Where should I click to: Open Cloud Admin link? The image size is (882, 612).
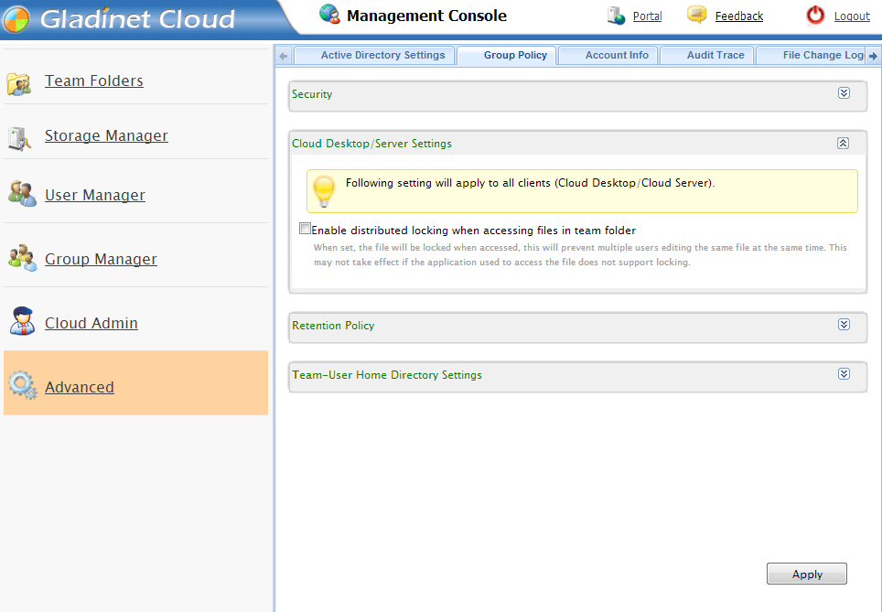tap(91, 324)
